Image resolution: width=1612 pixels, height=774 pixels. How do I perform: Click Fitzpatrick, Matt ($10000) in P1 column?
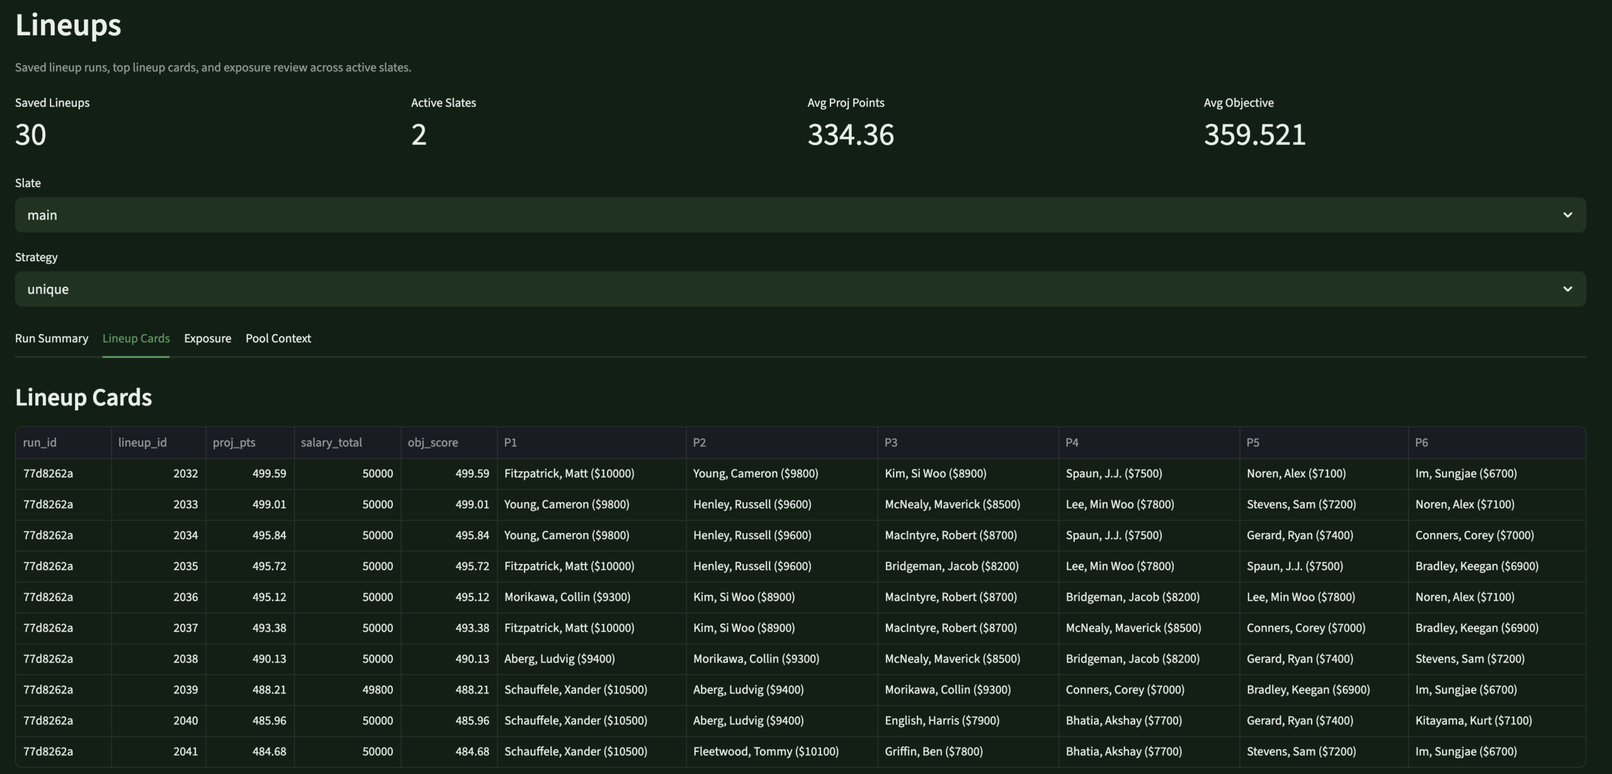[x=569, y=473]
